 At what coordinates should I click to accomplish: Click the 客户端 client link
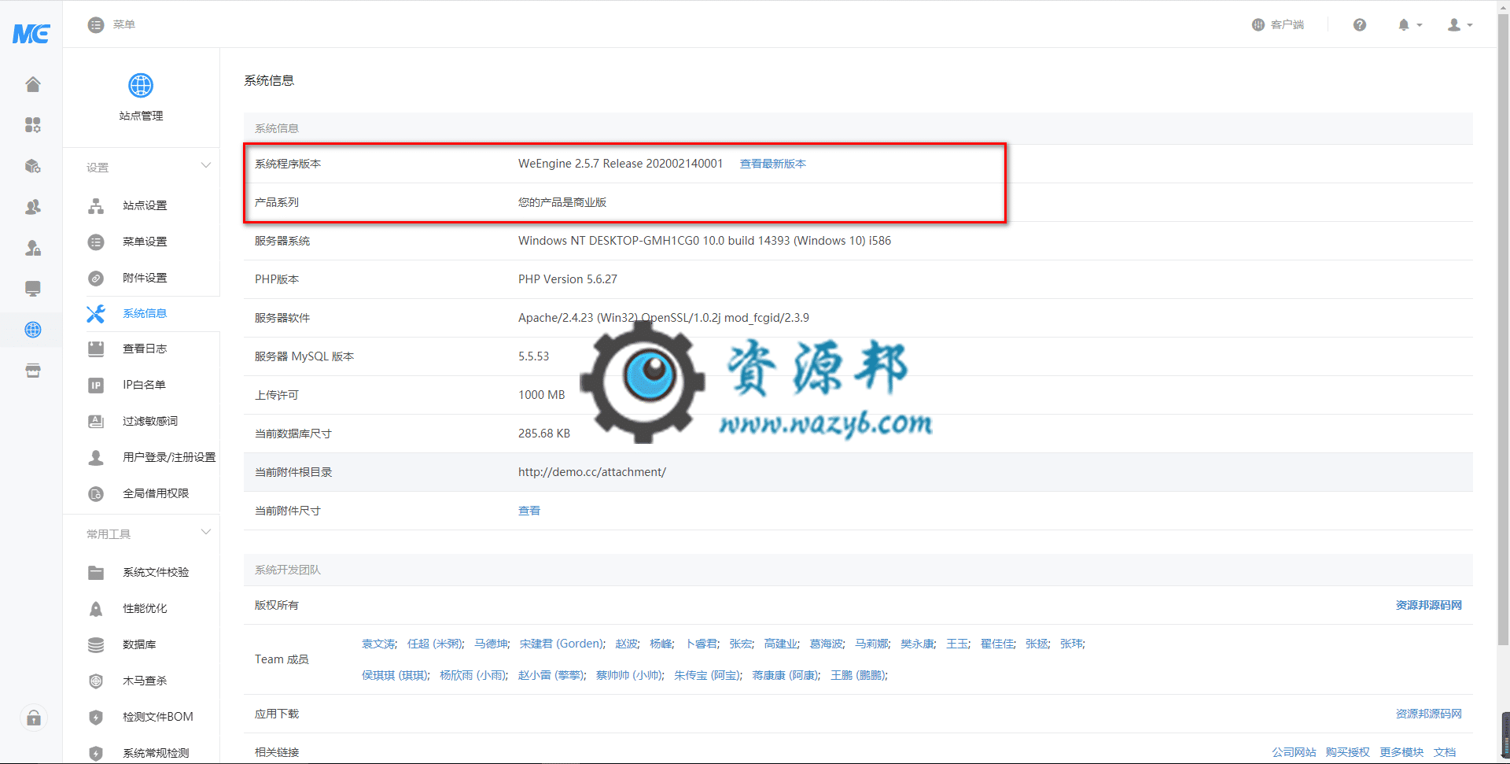(1278, 24)
